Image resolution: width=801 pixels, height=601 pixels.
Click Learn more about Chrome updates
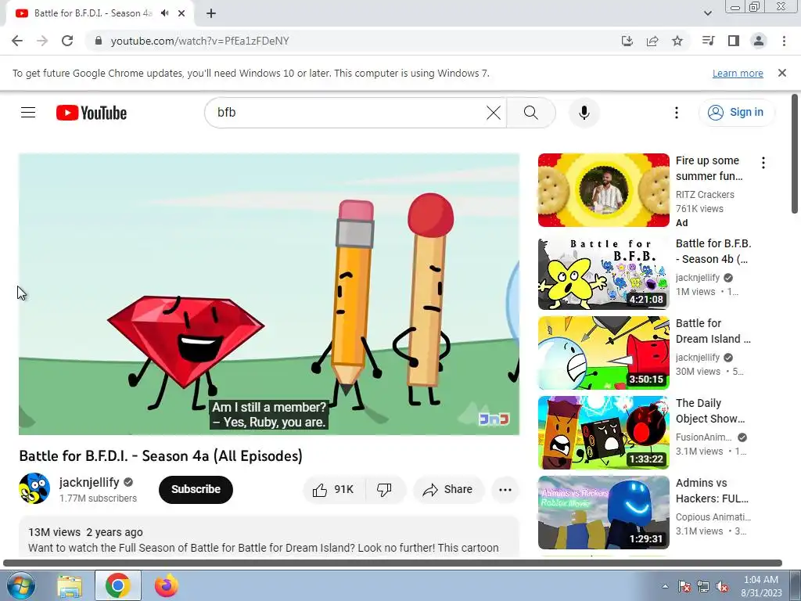pos(737,73)
